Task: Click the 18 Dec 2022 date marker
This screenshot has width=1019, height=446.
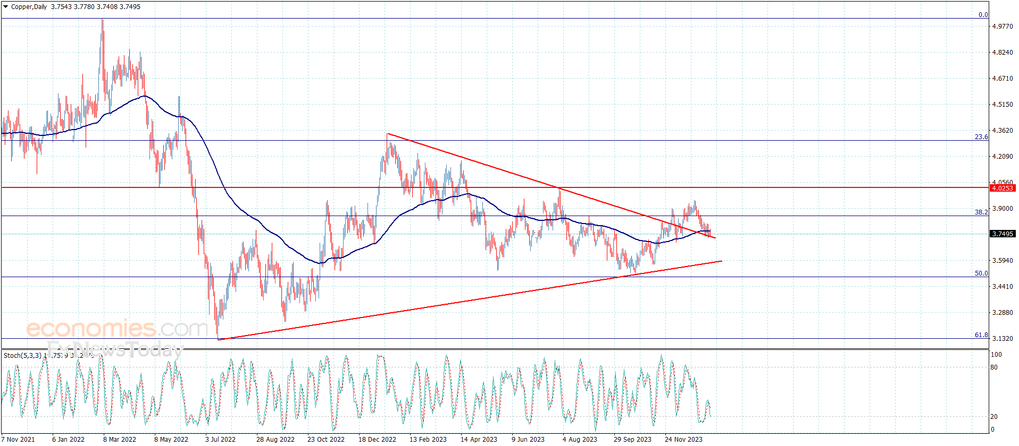Action: pos(377,439)
